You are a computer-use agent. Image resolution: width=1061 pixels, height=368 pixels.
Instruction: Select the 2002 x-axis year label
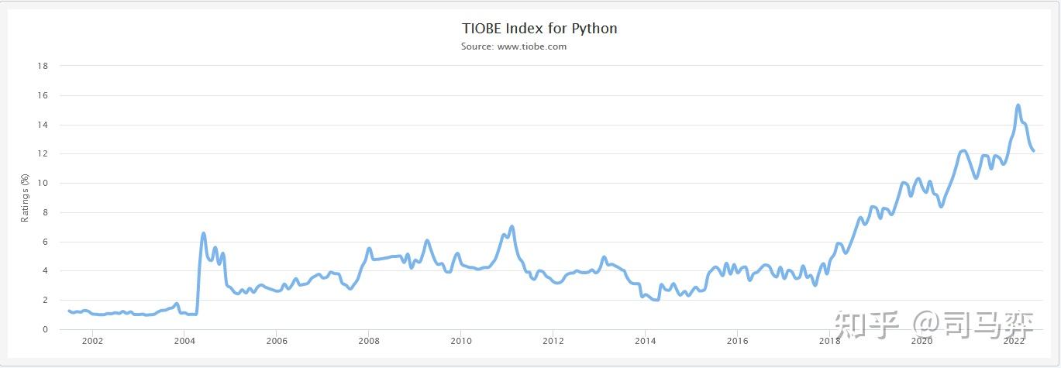pyautogui.click(x=92, y=341)
